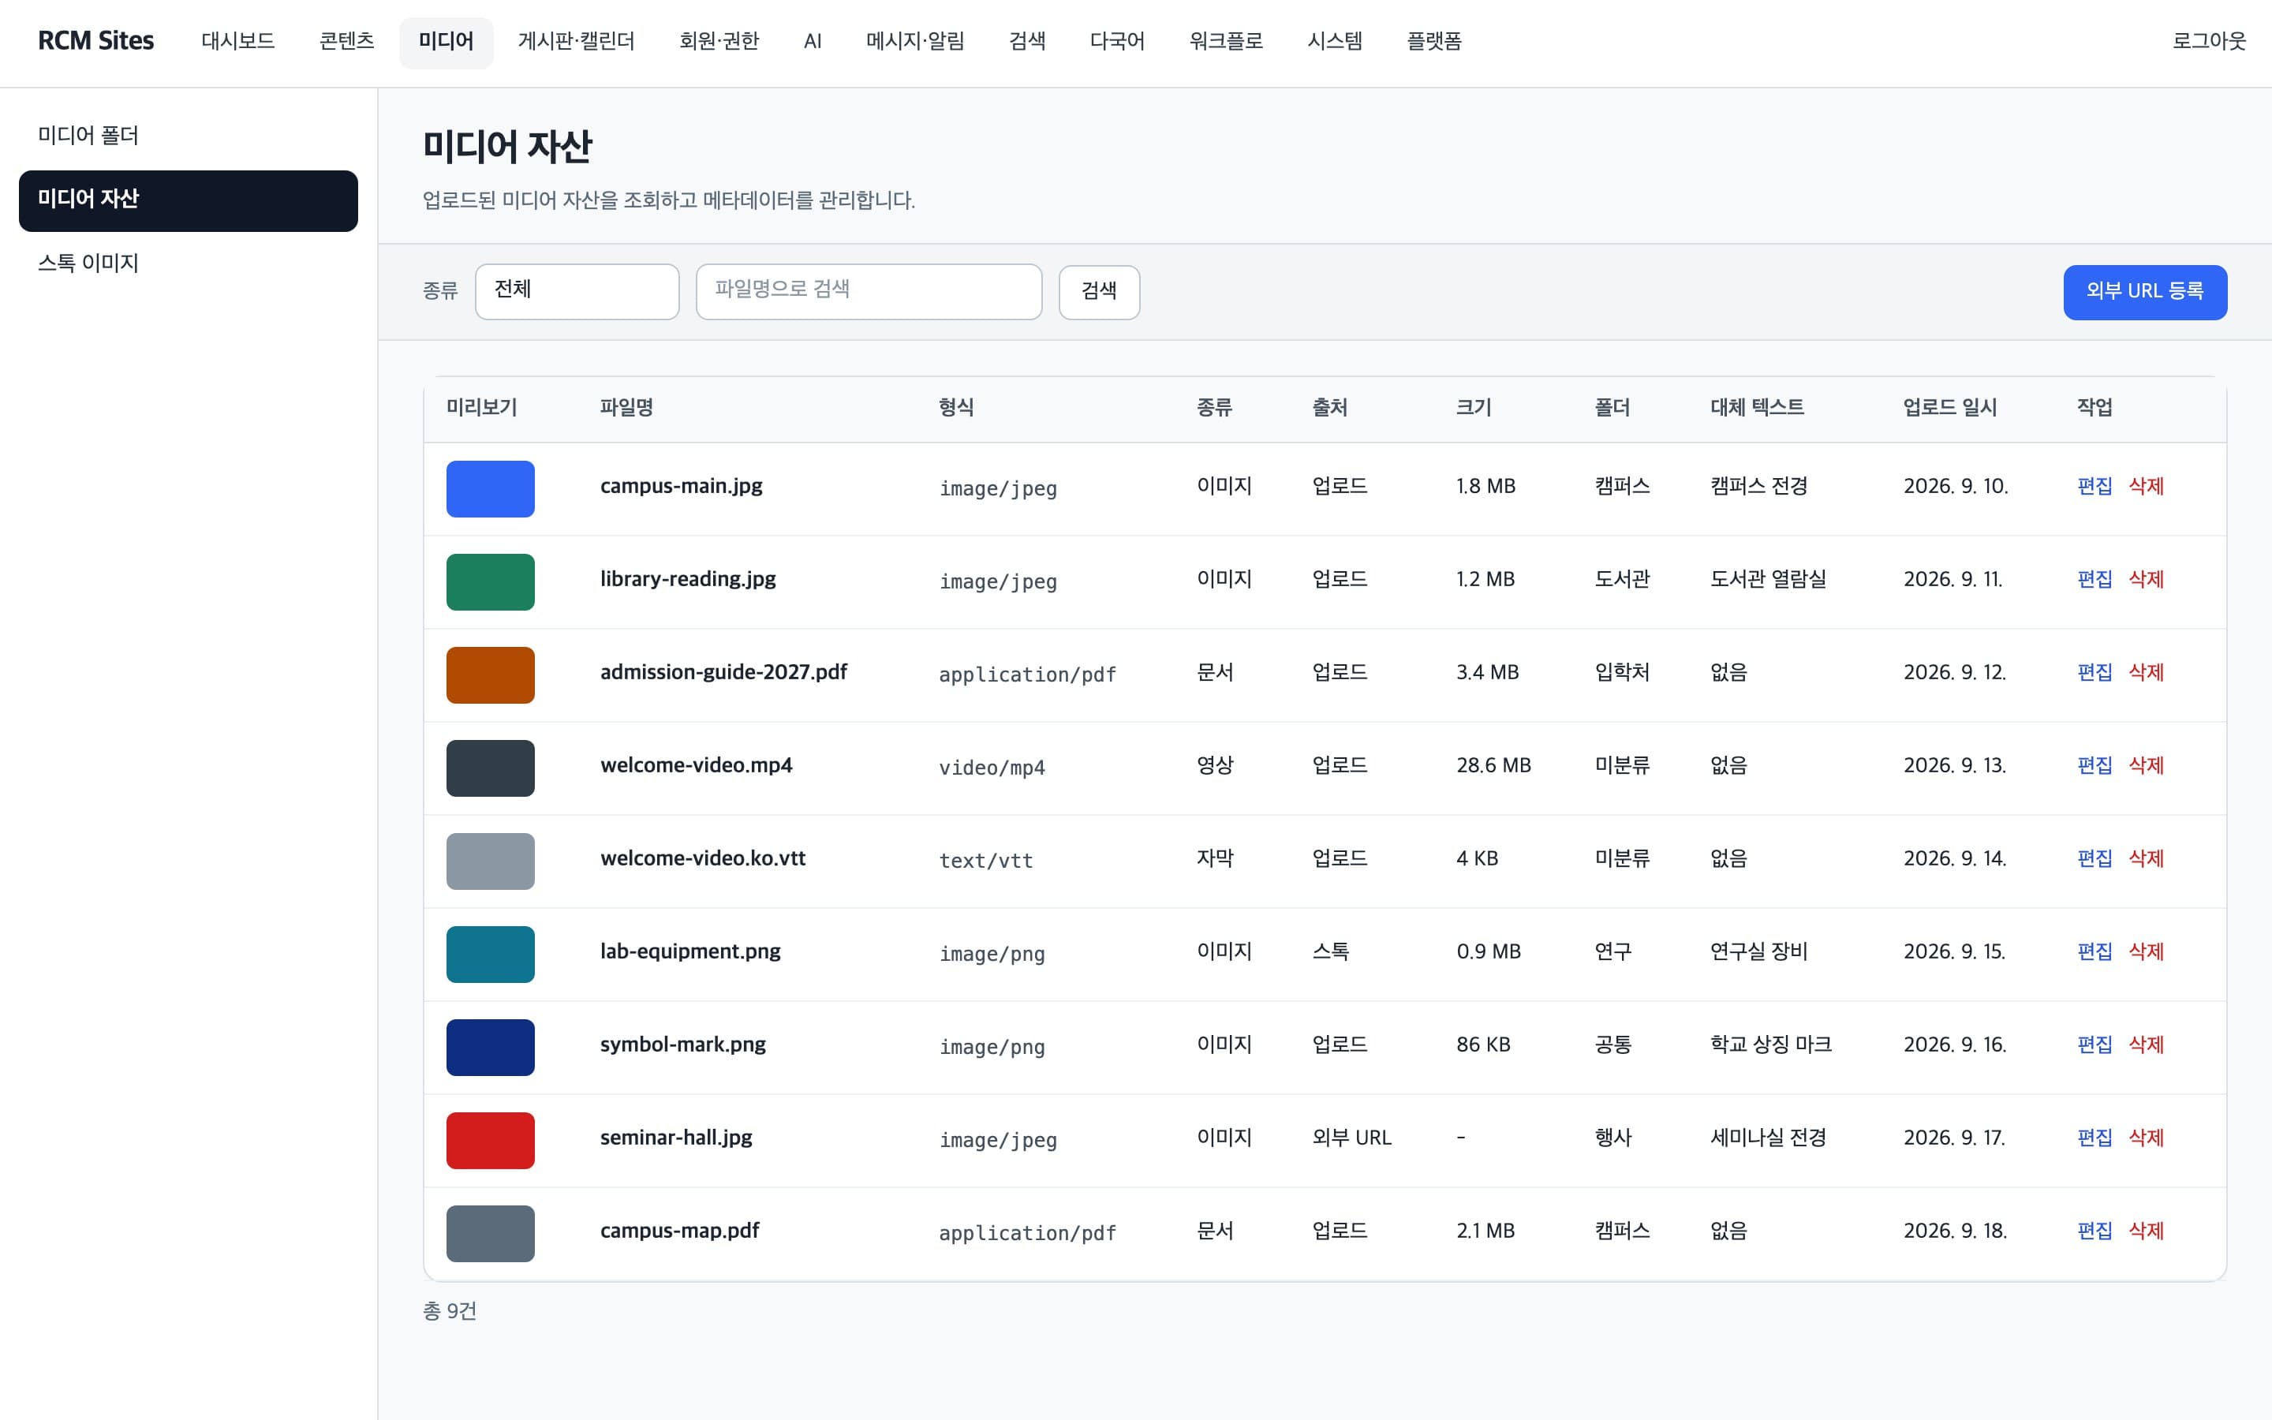The image size is (2272, 1420).
Task: Open the 게시판·캘린더 menu
Action: [577, 41]
